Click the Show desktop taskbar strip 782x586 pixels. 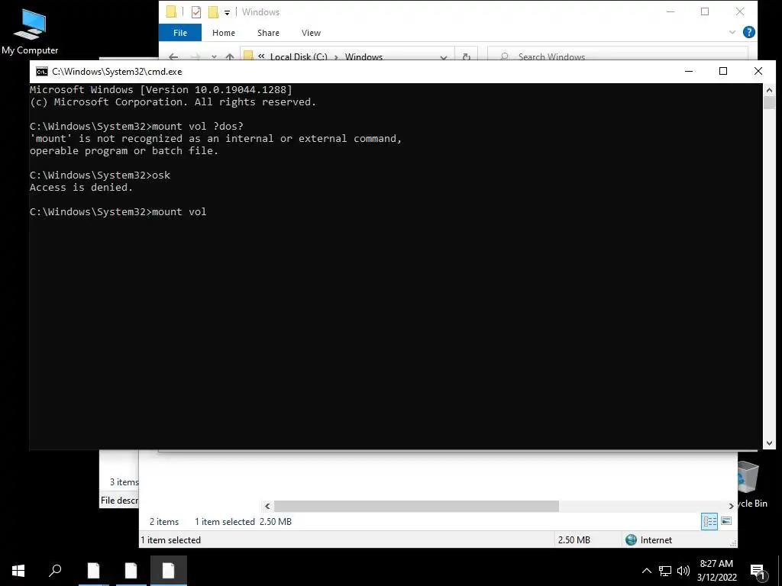point(780,571)
